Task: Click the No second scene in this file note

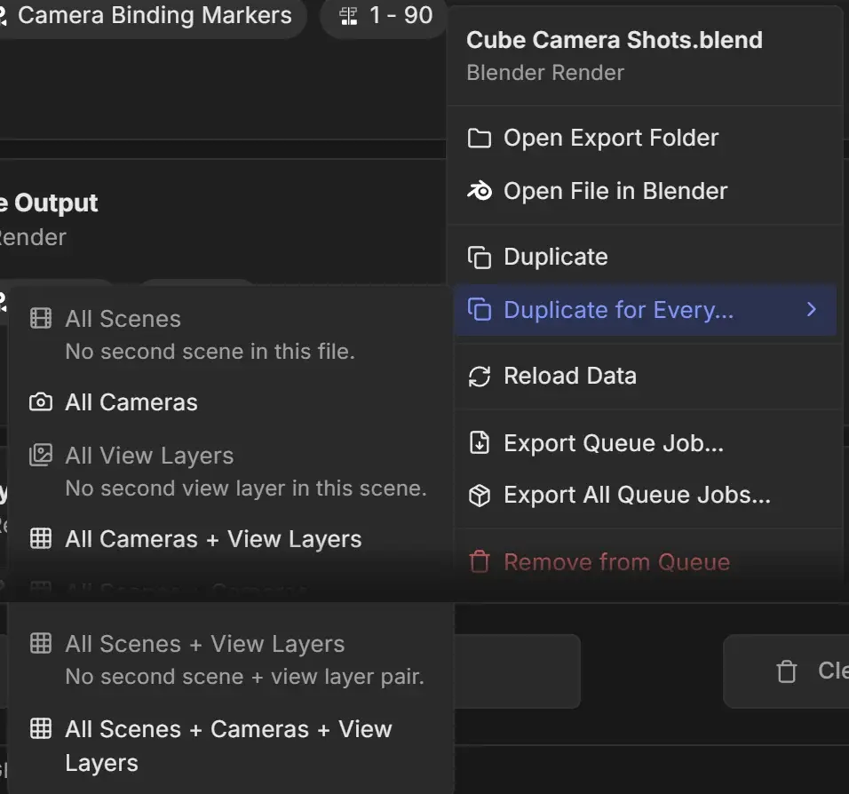Action: click(x=210, y=352)
